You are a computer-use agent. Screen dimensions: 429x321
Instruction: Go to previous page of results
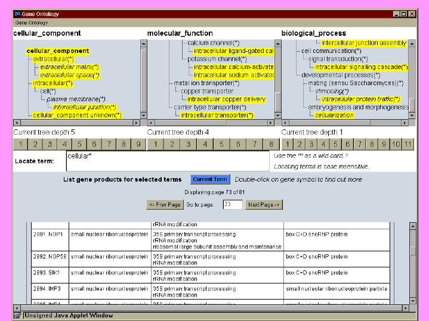point(165,205)
